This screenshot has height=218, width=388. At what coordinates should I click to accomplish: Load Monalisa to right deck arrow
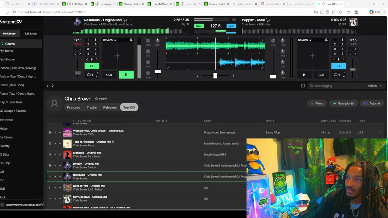pyautogui.click(x=60, y=155)
